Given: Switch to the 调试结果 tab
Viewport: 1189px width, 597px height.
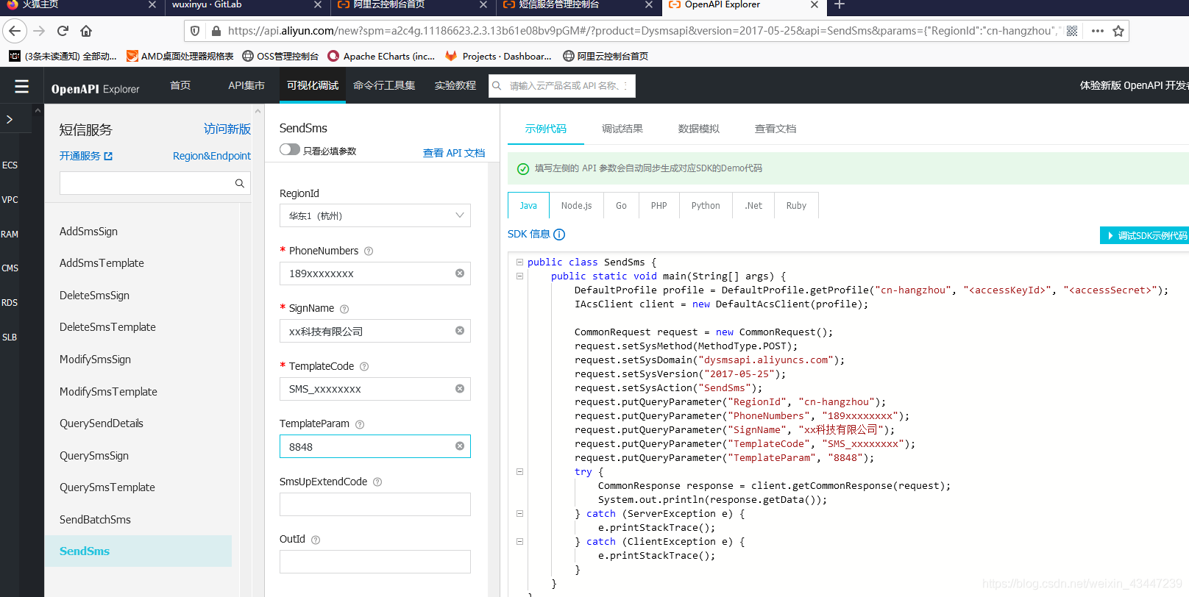Looking at the screenshot, I should 622,129.
